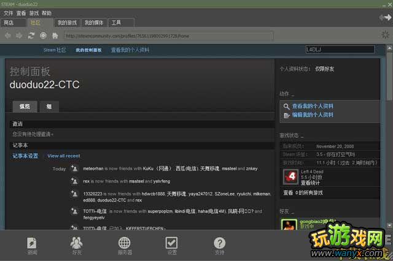This screenshot has height=261, width=393.
Task: Click the top-right navigation arrows icon
Action: pos(385,17)
